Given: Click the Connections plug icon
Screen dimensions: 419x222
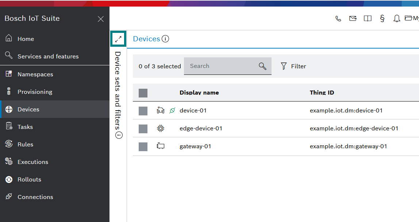Looking at the screenshot, I should (9, 196).
